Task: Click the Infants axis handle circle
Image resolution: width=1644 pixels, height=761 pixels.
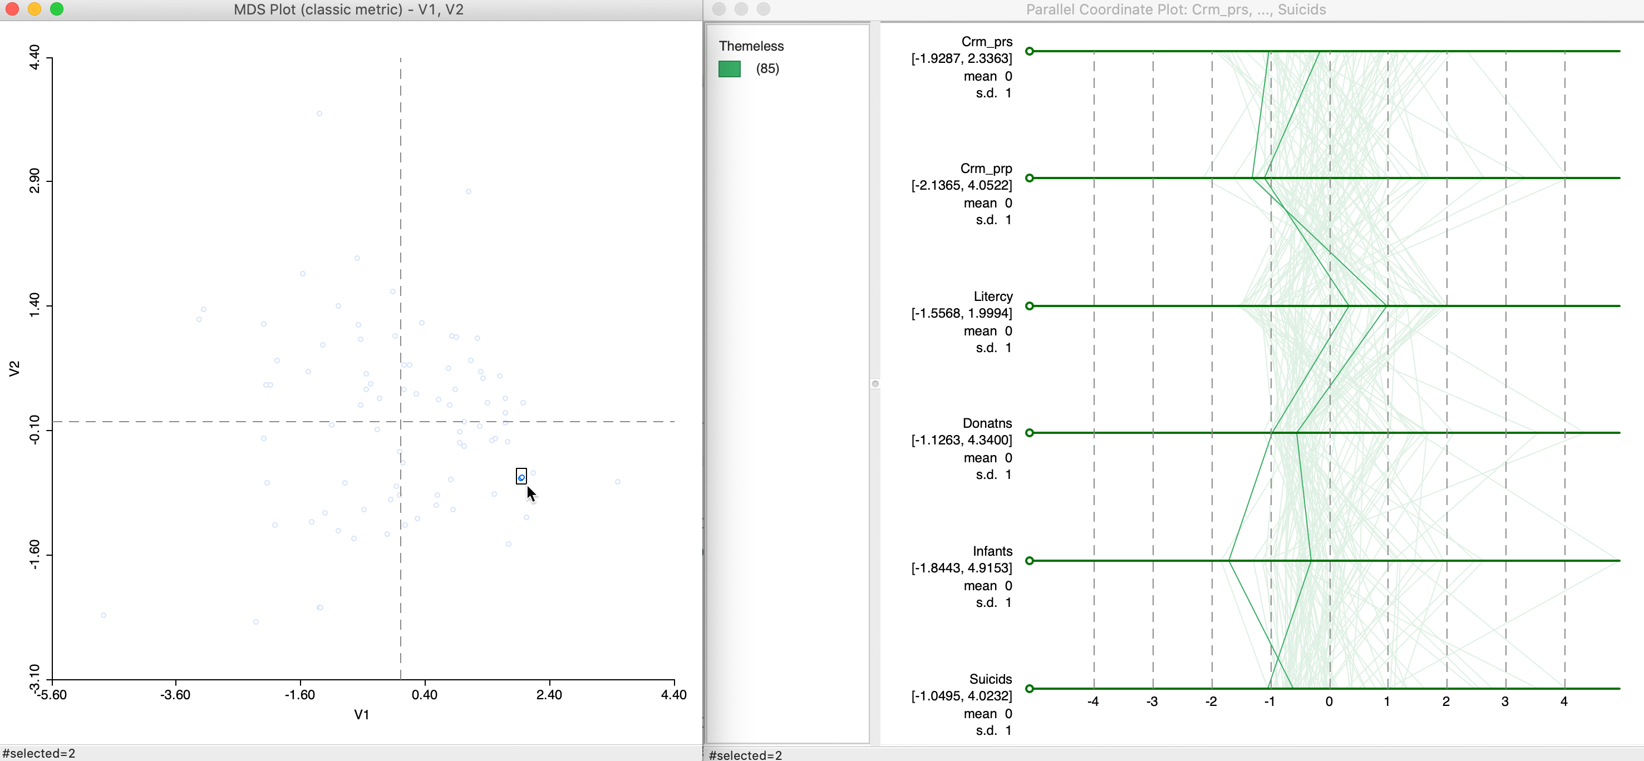Action: (1030, 561)
